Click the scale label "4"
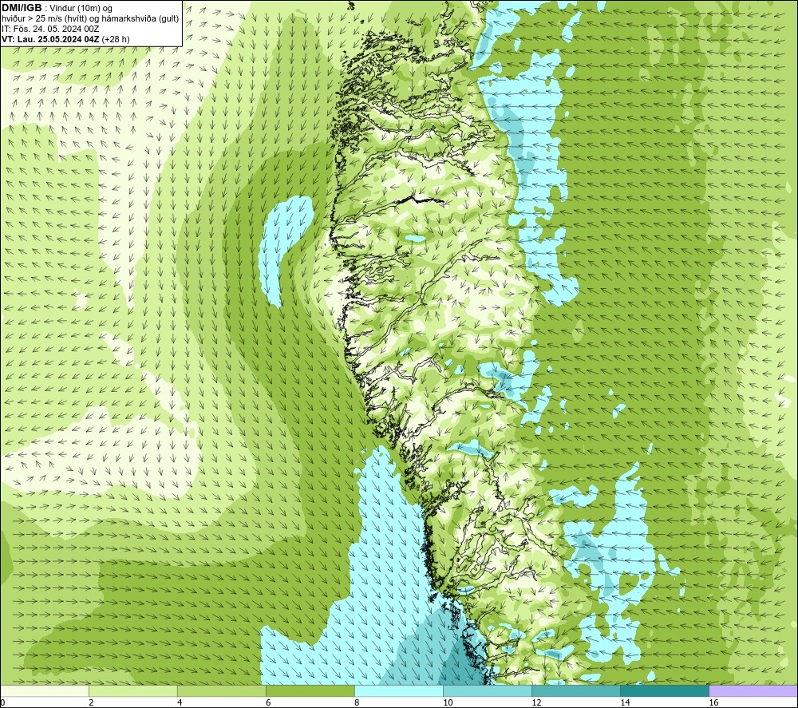 point(180,702)
